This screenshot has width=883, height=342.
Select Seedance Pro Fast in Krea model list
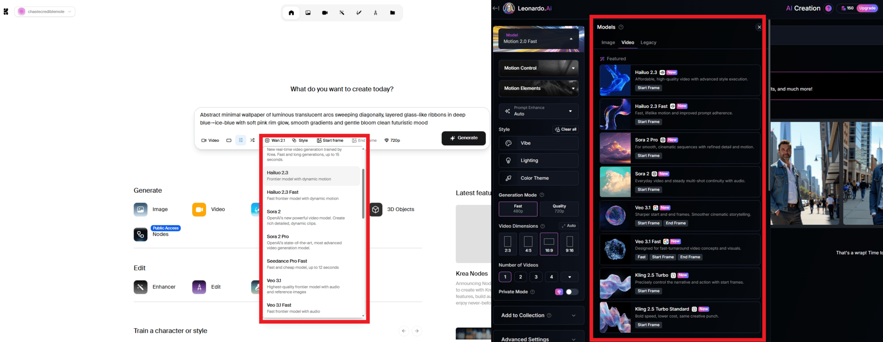[x=312, y=264]
